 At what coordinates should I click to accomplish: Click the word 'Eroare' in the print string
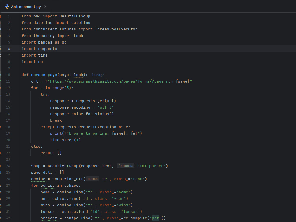76,133
